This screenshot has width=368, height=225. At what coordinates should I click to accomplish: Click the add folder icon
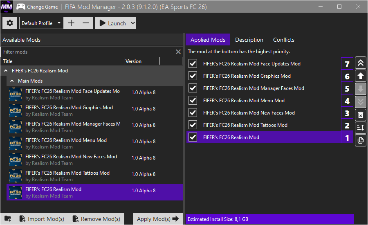click(8, 219)
